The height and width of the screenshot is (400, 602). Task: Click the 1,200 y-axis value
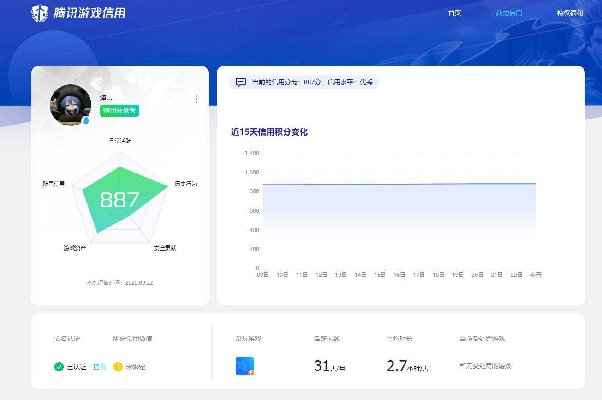pos(252,153)
